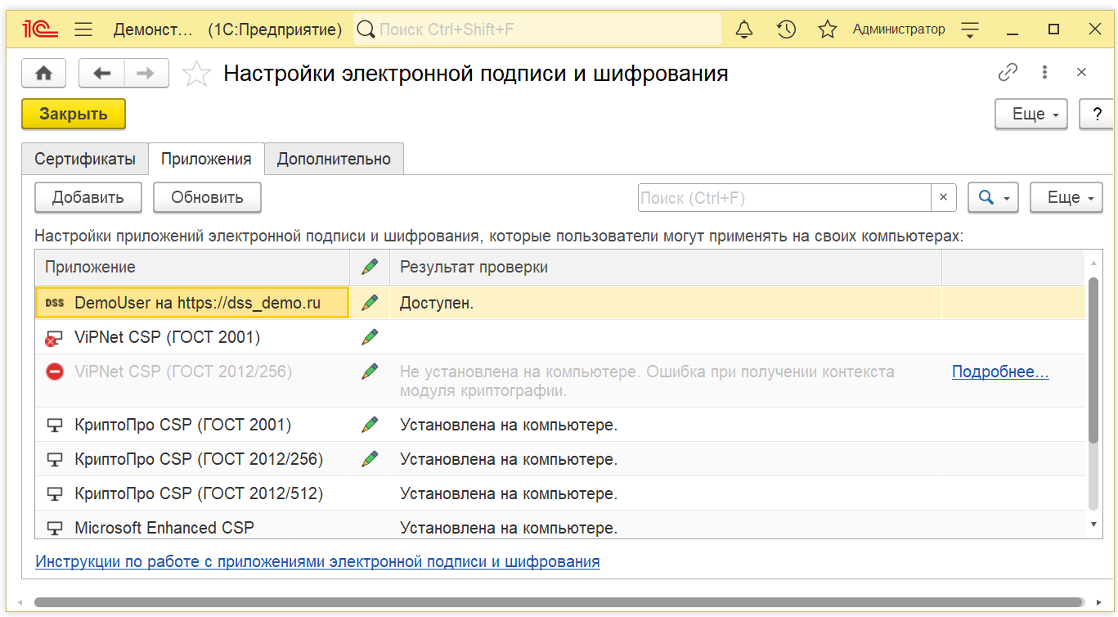The image size is (1118, 617).
Task: Open favorites star in title bar
Action: click(x=828, y=29)
